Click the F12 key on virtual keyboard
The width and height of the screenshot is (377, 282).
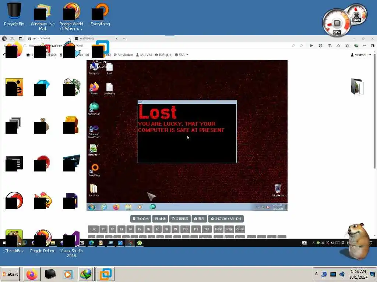pyautogui.click(x=207, y=229)
